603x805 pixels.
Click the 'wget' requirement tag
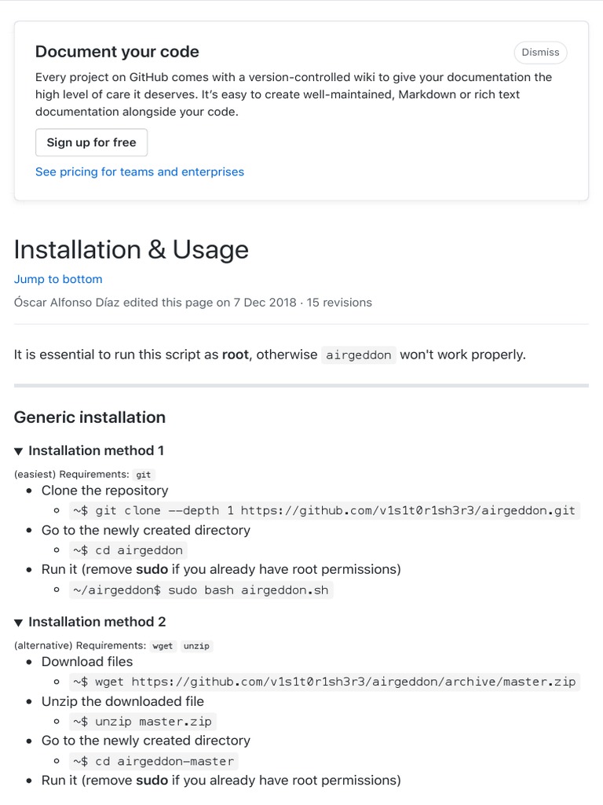click(162, 646)
